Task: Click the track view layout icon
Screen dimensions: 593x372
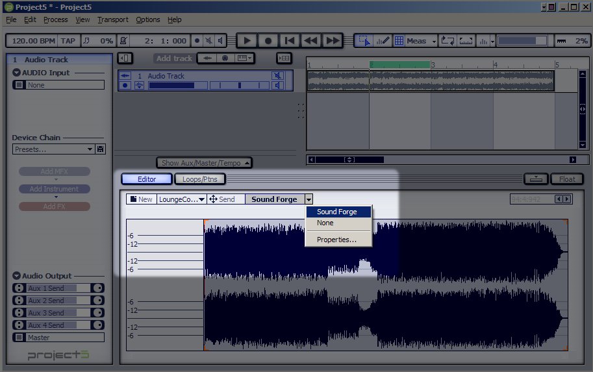Action: 284,58
